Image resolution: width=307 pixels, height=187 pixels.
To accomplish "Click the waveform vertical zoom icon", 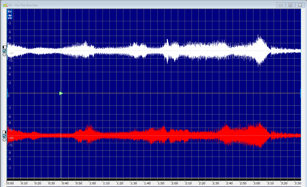I will pos(10,17).
